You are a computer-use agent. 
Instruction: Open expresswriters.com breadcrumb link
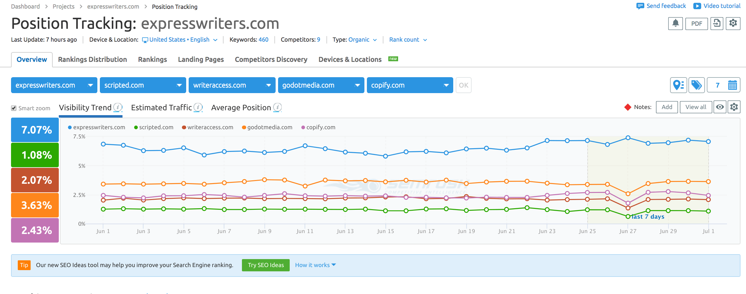pyautogui.click(x=113, y=6)
